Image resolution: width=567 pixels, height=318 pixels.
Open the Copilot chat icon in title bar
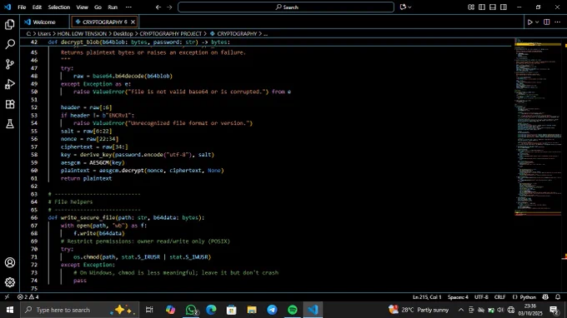[x=403, y=7]
